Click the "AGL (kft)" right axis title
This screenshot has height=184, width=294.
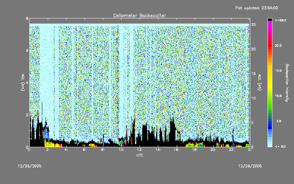260,82
